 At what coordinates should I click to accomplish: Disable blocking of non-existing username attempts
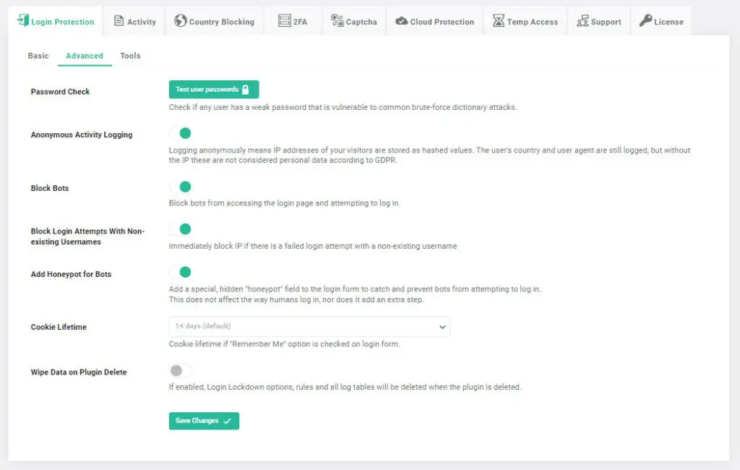pyautogui.click(x=181, y=229)
